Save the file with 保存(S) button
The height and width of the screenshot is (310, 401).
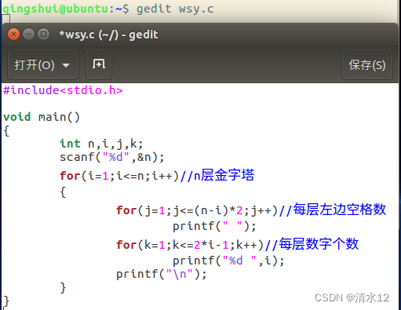(367, 64)
